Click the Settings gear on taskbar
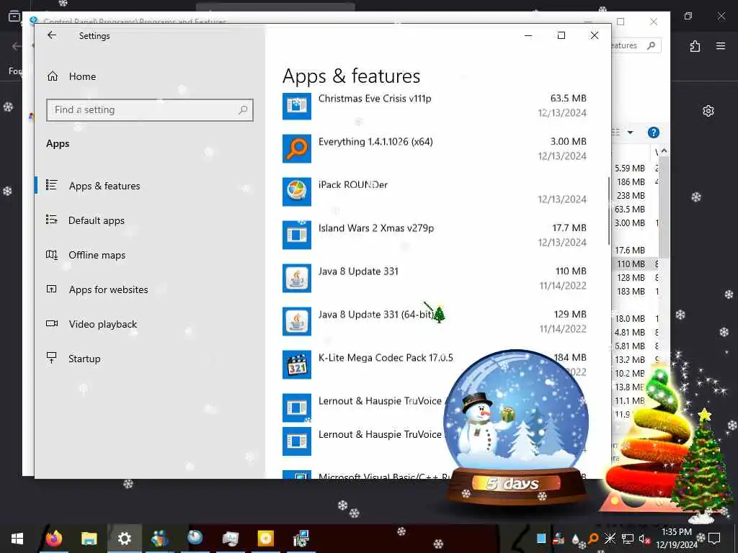The height and width of the screenshot is (553, 738). [x=124, y=539]
